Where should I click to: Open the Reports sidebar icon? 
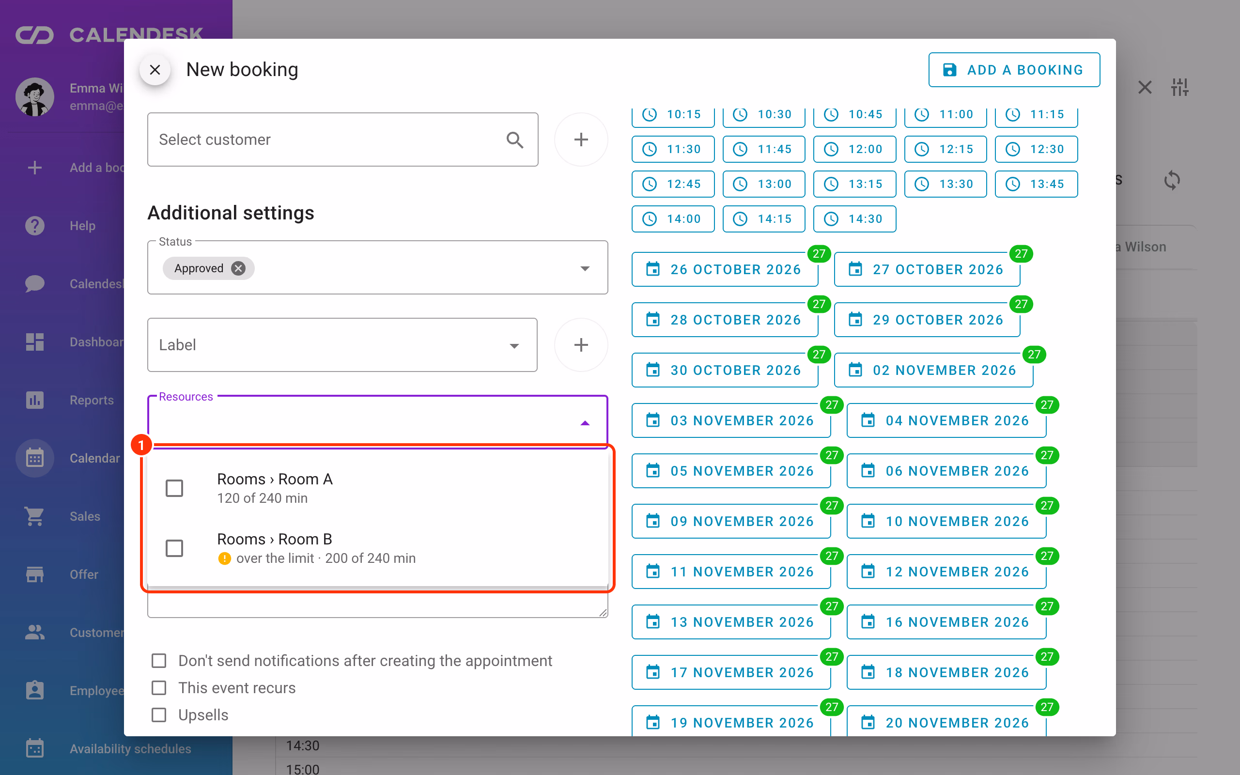tap(35, 400)
